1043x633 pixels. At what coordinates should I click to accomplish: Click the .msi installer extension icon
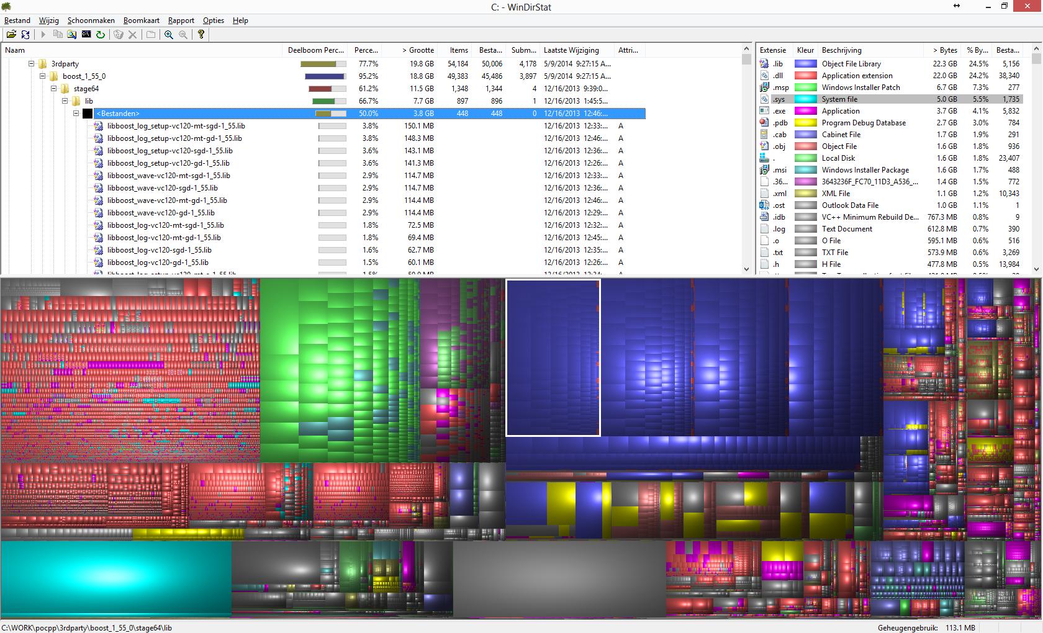coord(764,170)
